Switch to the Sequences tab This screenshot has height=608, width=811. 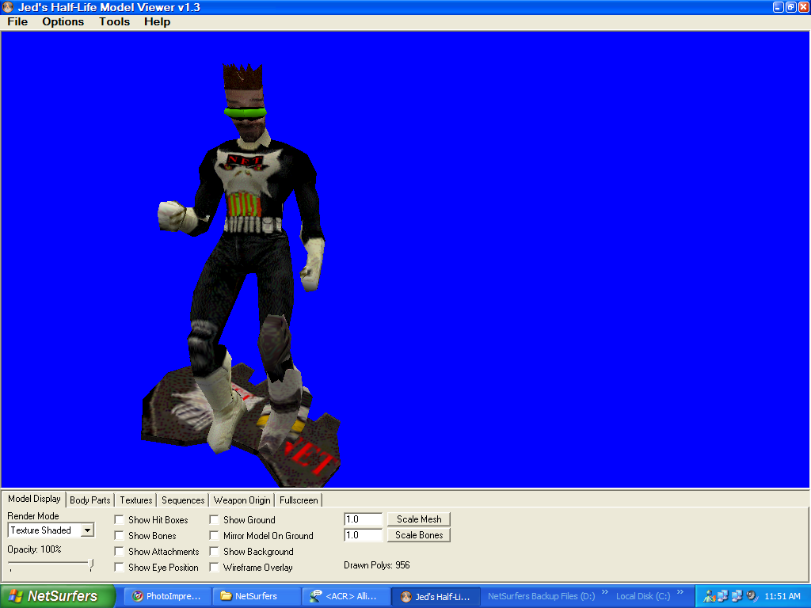pos(183,500)
